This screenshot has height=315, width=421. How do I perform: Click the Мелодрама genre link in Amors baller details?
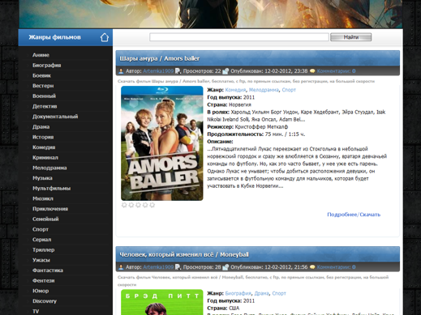(x=264, y=90)
